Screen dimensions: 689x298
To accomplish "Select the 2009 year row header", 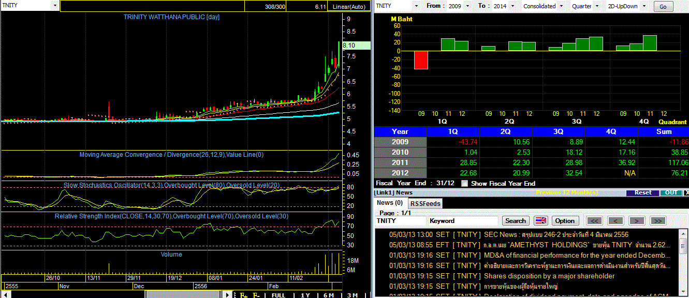I will click(400, 142).
